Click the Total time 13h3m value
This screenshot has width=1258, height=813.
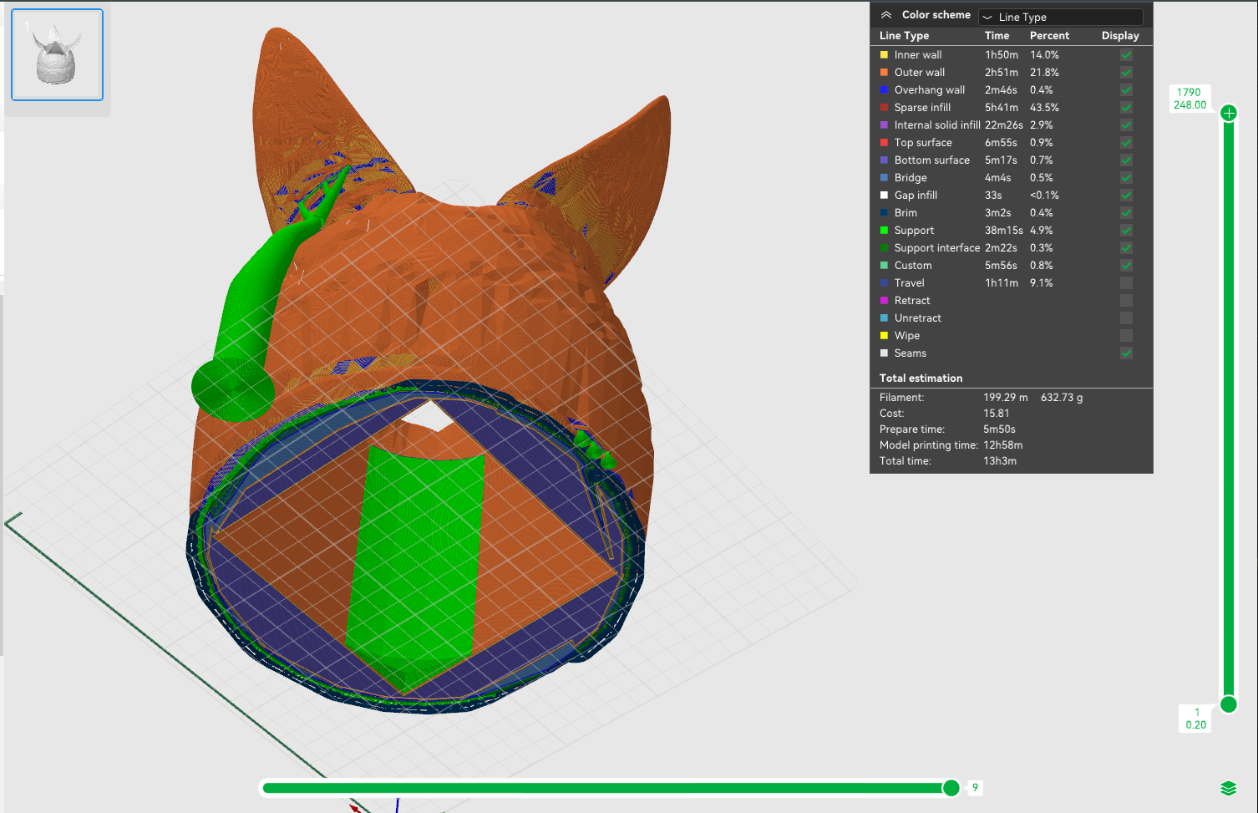pos(1000,461)
